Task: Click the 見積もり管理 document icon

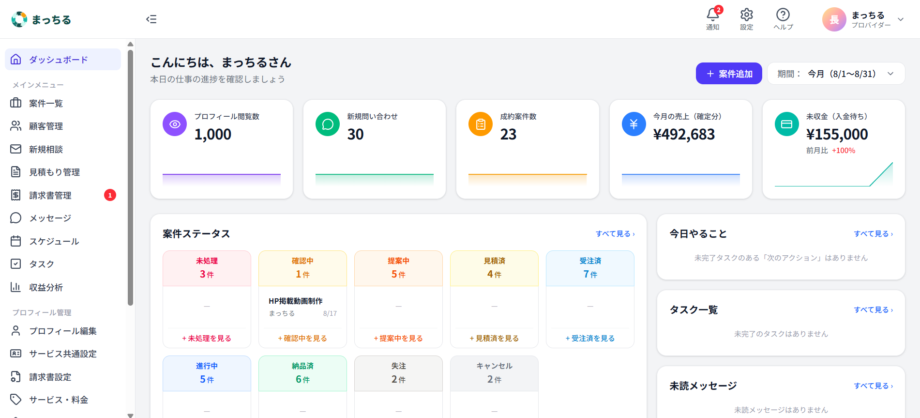Action: click(16, 172)
